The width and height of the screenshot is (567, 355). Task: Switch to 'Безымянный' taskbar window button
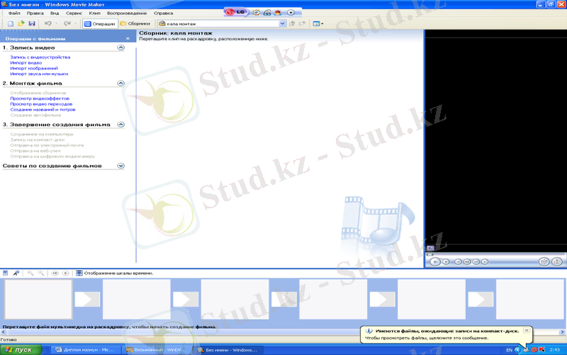coord(157,349)
